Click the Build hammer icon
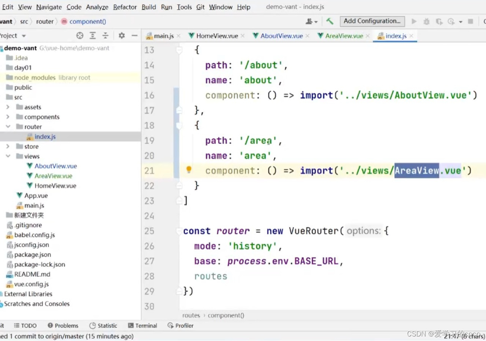 [330, 21]
